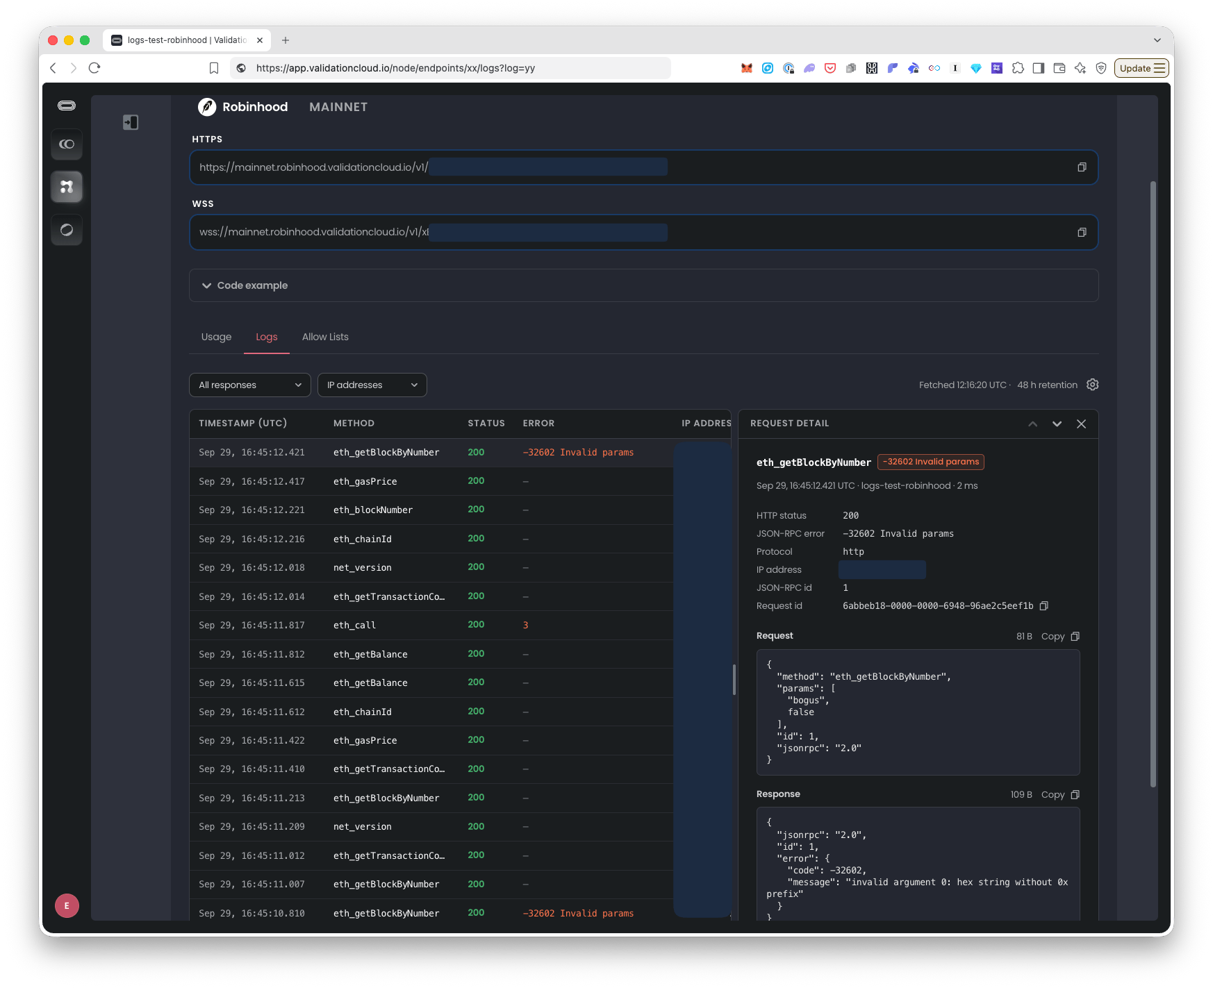The width and height of the screenshot is (1213, 988).
Task: Open the All responses dropdown
Action: point(250,385)
